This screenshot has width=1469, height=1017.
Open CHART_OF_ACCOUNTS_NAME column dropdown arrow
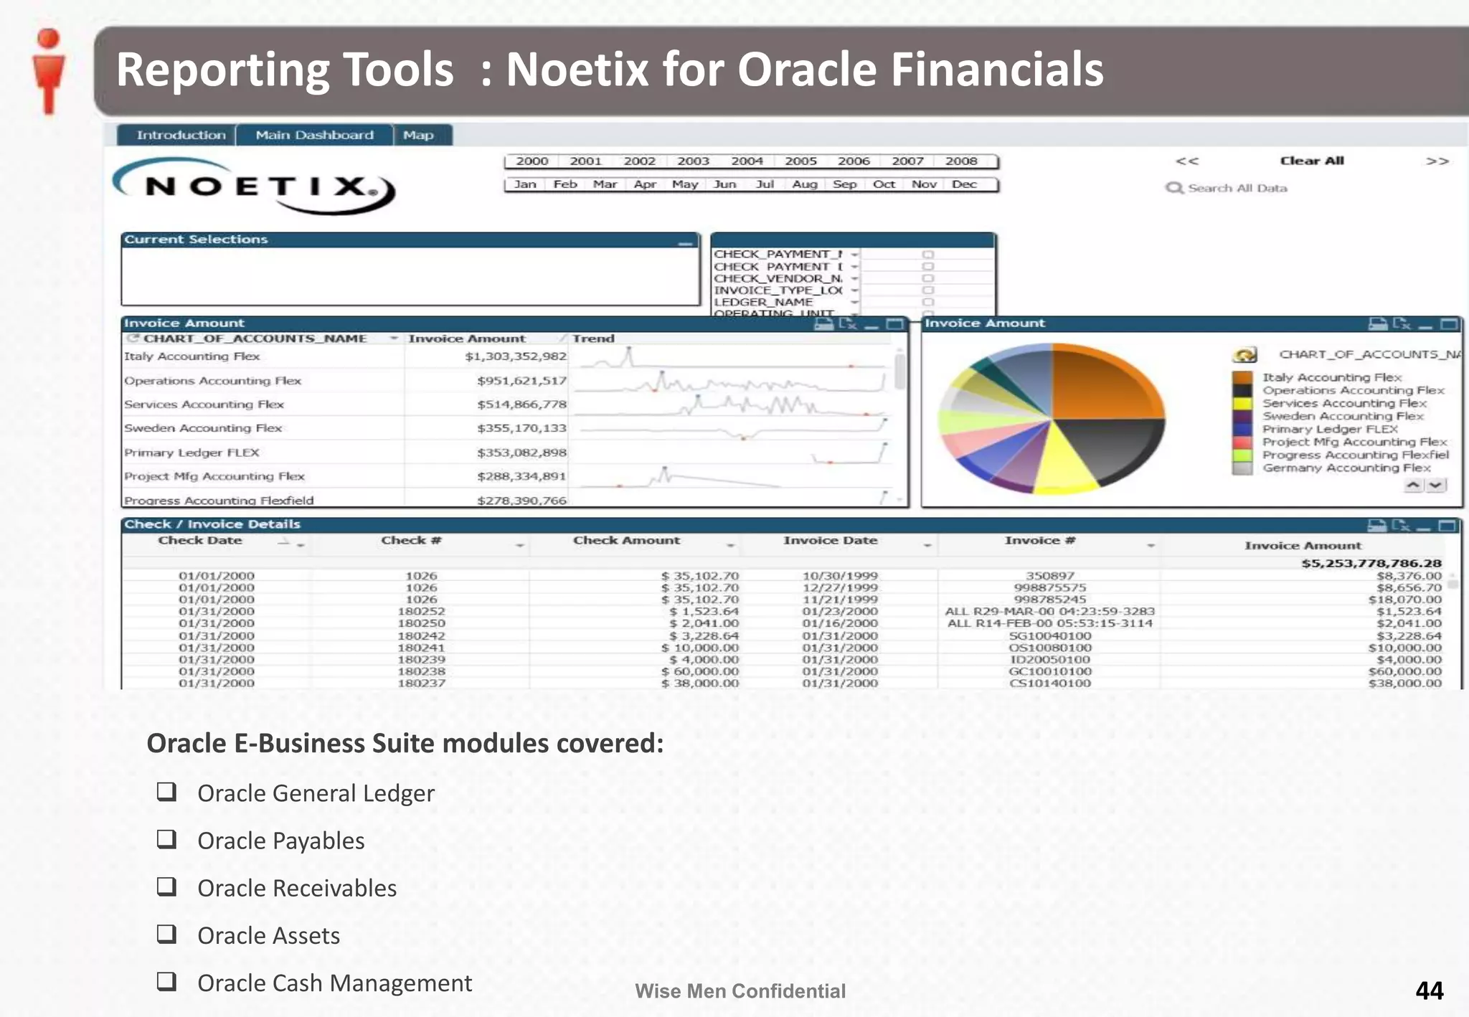pos(394,339)
